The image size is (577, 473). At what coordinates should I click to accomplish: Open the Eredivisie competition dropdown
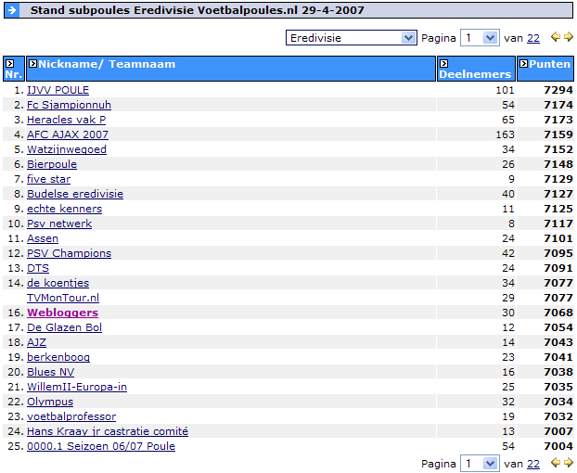click(351, 38)
